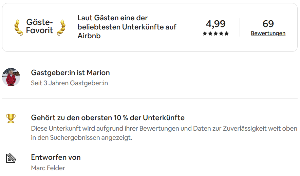
Task: Open host Marion's profile photo
Action: [11, 77]
